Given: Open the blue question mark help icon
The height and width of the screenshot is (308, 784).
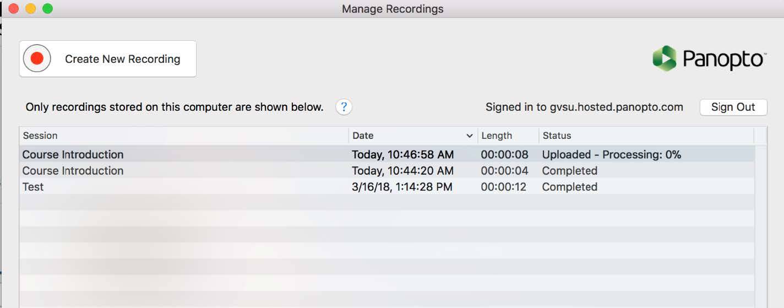Looking at the screenshot, I should (x=344, y=107).
